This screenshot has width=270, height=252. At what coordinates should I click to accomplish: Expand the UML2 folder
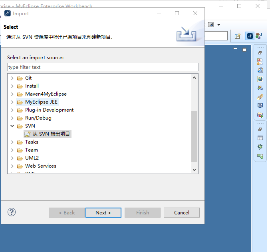12,158
